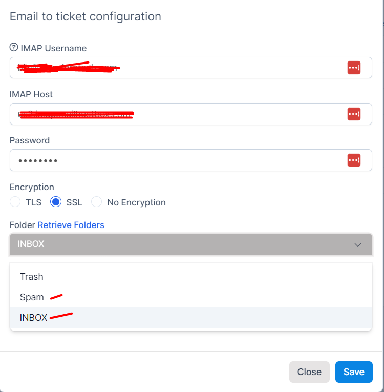Open the Folder dropdown showing INBOX
The height and width of the screenshot is (392, 384).
point(191,244)
